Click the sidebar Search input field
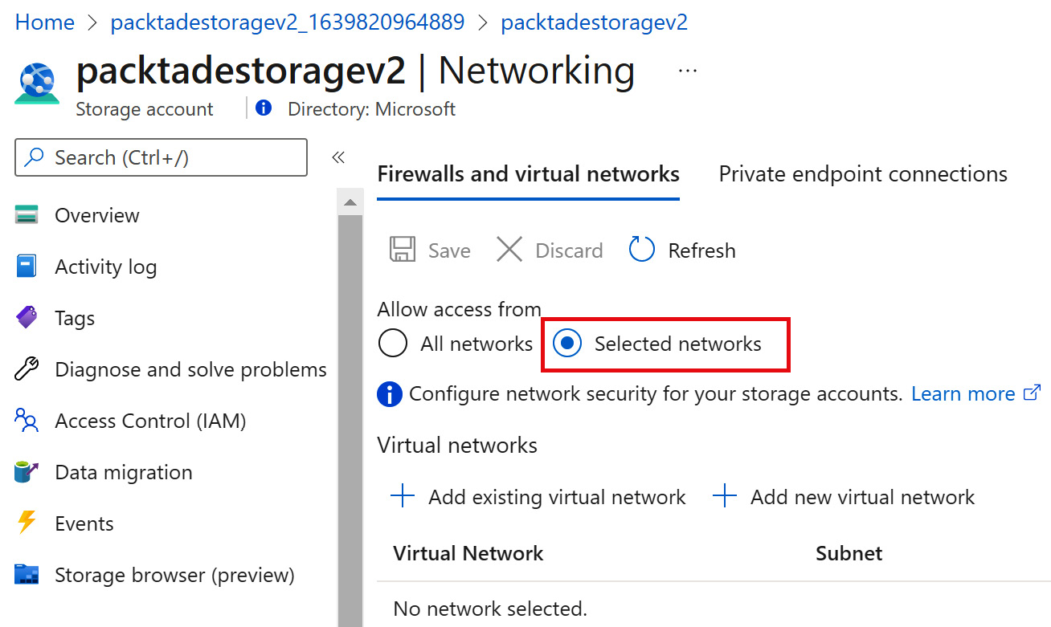Image resolution: width=1051 pixels, height=627 pixels. pyautogui.click(x=161, y=157)
